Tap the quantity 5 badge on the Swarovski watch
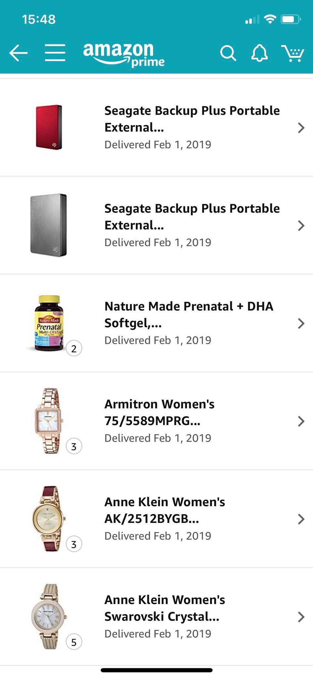313x679 pixels. click(74, 642)
